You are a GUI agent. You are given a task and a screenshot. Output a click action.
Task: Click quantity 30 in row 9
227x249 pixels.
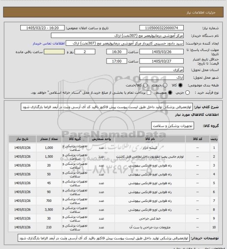[x=49, y=218]
